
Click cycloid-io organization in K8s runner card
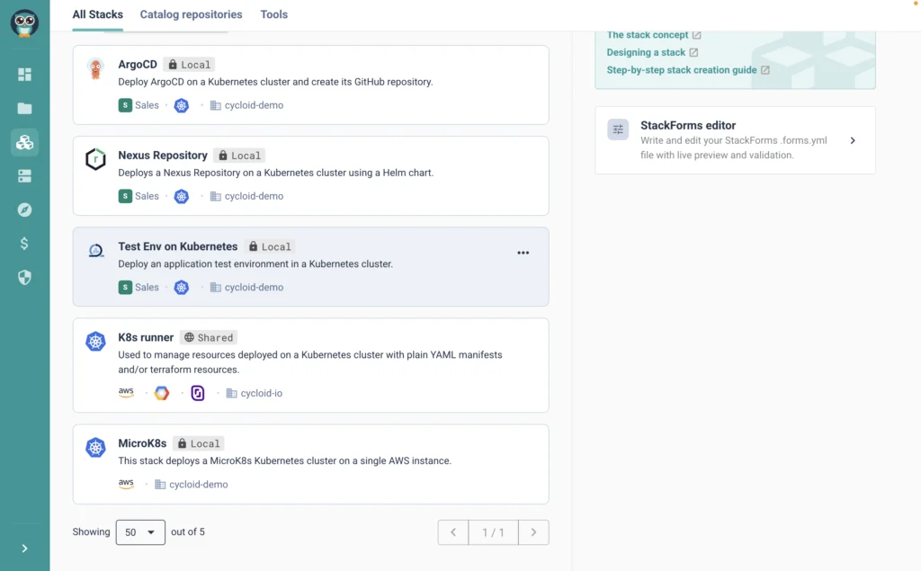pos(255,393)
